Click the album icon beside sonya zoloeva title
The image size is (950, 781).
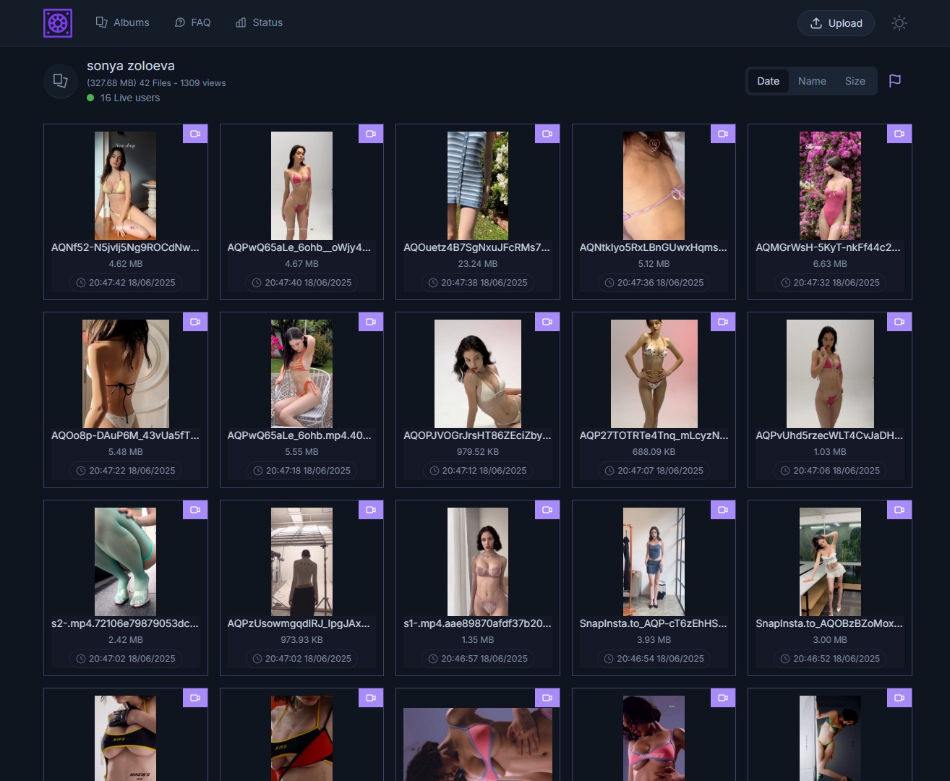tap(61, 81)
